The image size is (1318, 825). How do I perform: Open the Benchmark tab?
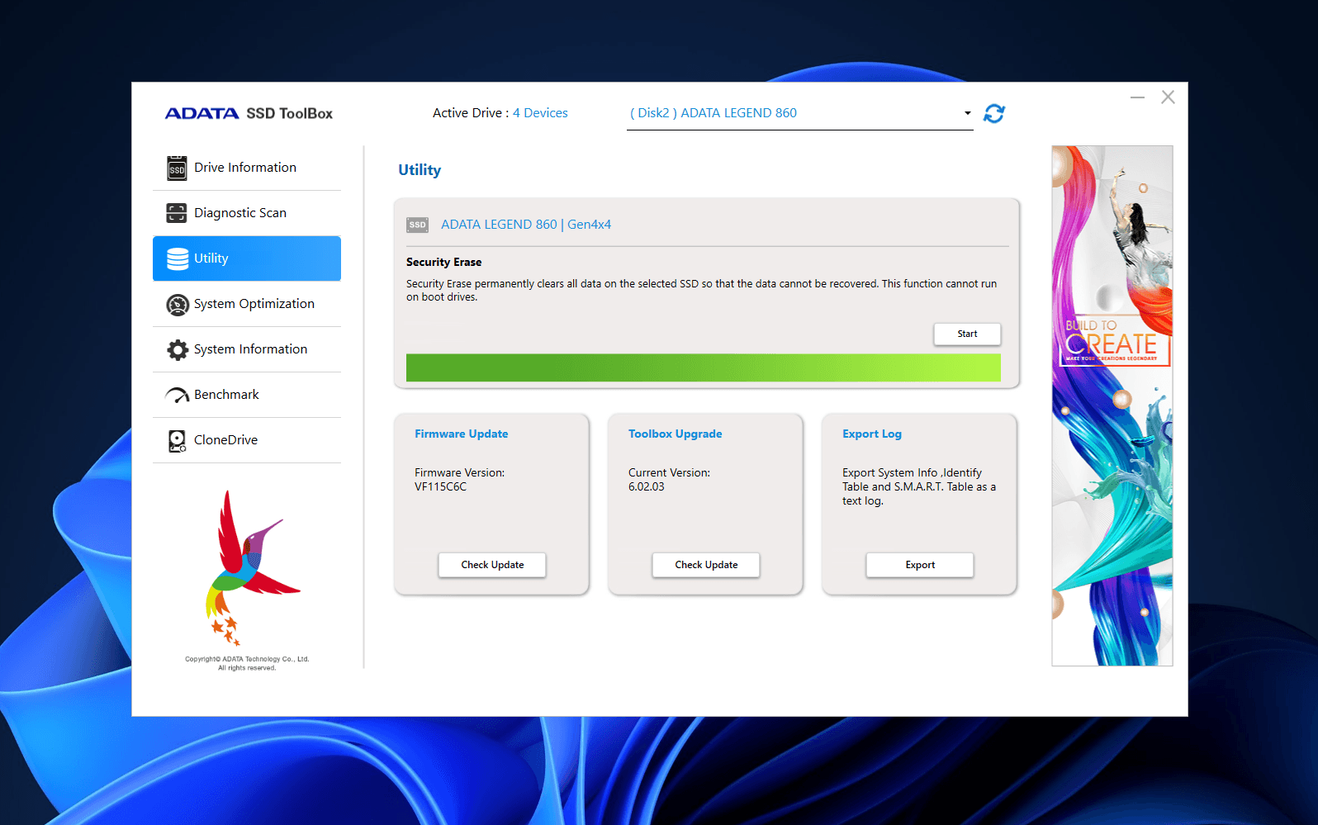(x=247, y=395)
